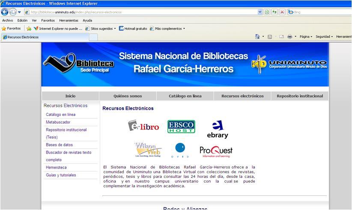Click the Recursos Electrónicos page heading

[x=128, y=108]
